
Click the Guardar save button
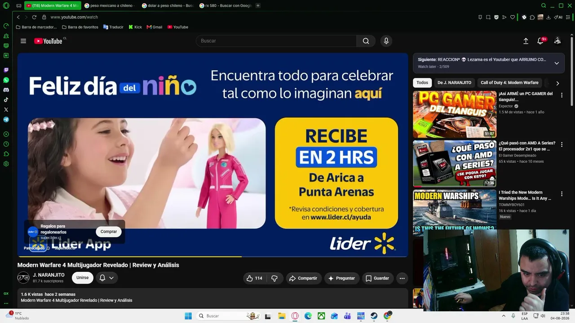[x=377, y=278]
